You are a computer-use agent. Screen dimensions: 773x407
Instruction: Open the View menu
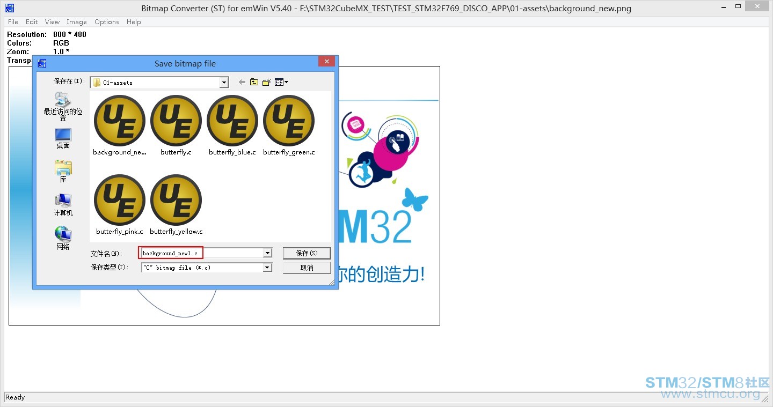pyautogui.click(x=52, y=22)
